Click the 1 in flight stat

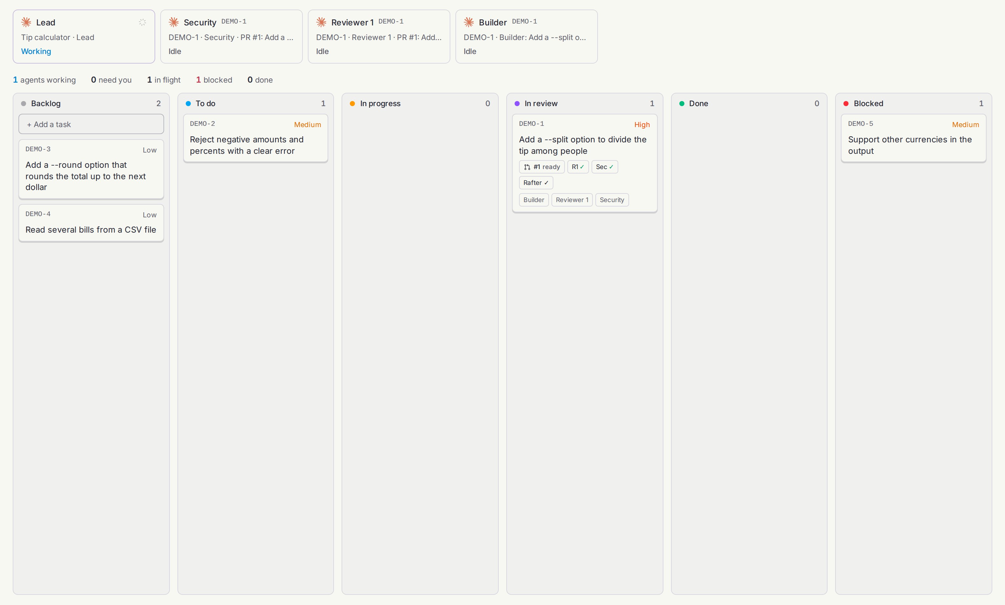[x=163, y=80]
